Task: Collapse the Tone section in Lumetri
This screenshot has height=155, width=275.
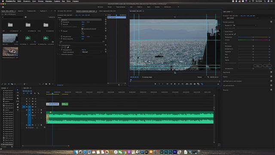Action: click(224, 43)
